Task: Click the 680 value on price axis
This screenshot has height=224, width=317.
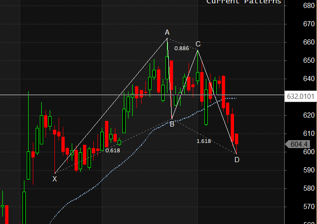Action: 309,6
